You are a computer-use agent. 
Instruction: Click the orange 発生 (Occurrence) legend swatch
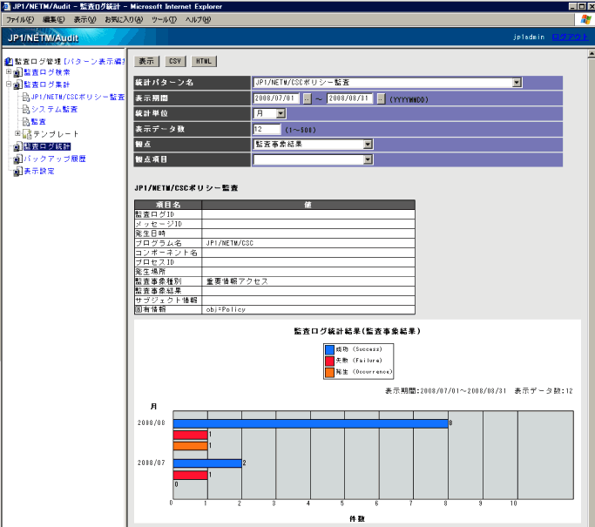click(x=330, y=372)
